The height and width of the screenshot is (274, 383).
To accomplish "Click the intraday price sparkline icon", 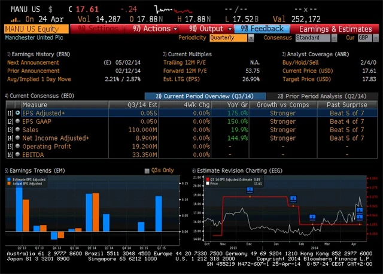I will (169, 10).
